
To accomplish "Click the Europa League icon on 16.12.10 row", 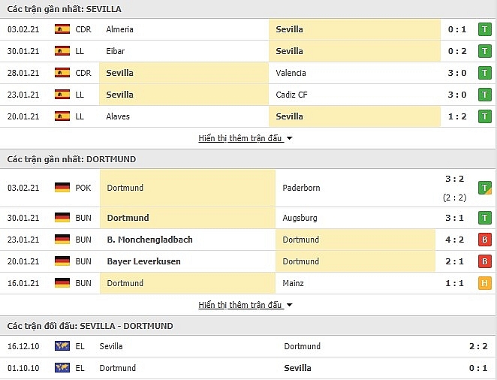I will coord(62,346).
